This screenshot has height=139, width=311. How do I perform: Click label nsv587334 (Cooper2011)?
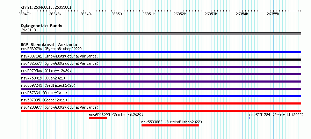44,93
